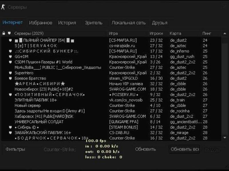Click the de_train map cell
229x171 pixels.
coord(177,100)
